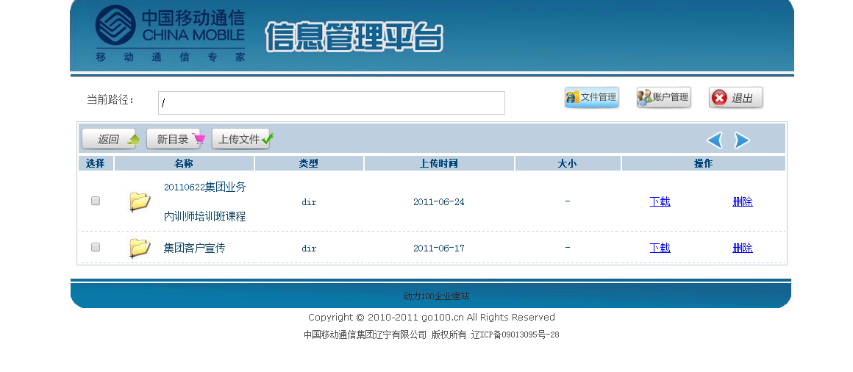Click 删除 for 集团客户宣传 row
Screen dimensions: 853x372
click(743, 248)
